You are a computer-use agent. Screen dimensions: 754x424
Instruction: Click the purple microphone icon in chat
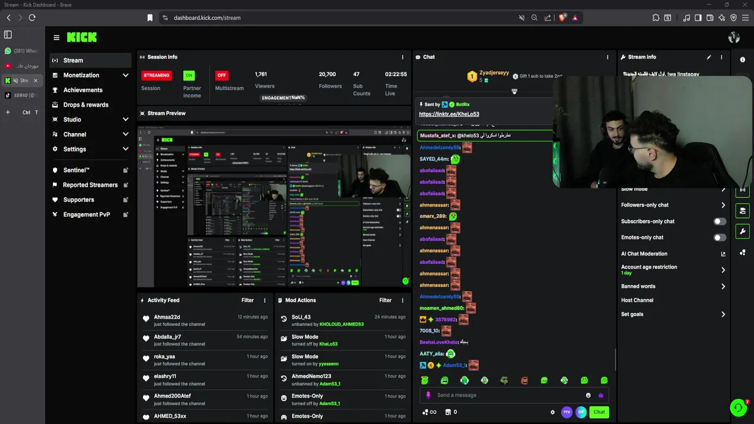[428, 395]
